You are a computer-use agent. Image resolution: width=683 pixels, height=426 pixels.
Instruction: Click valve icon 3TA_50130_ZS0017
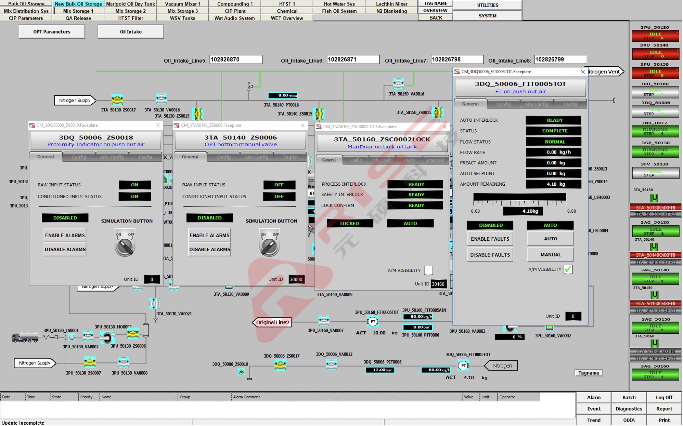[117, 100]
